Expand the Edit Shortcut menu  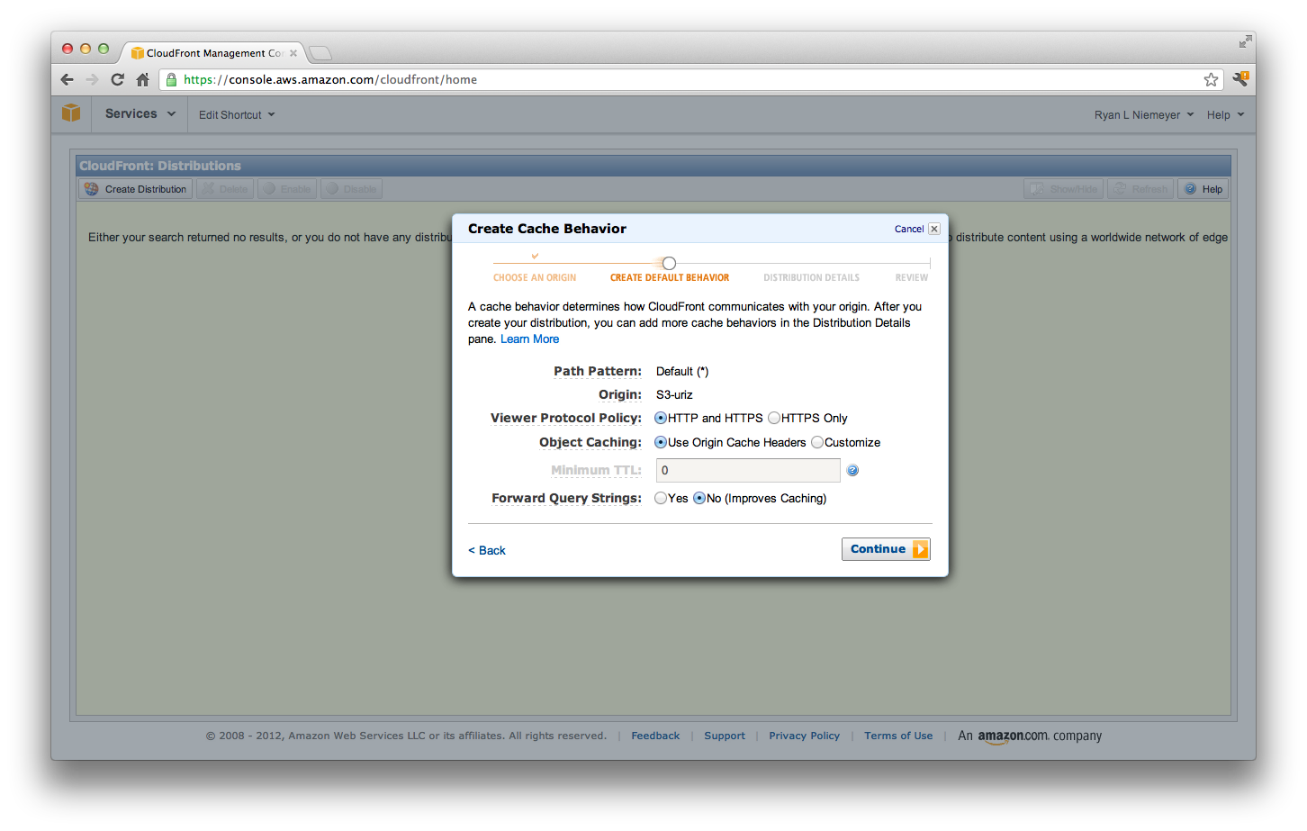pos(235,114)
